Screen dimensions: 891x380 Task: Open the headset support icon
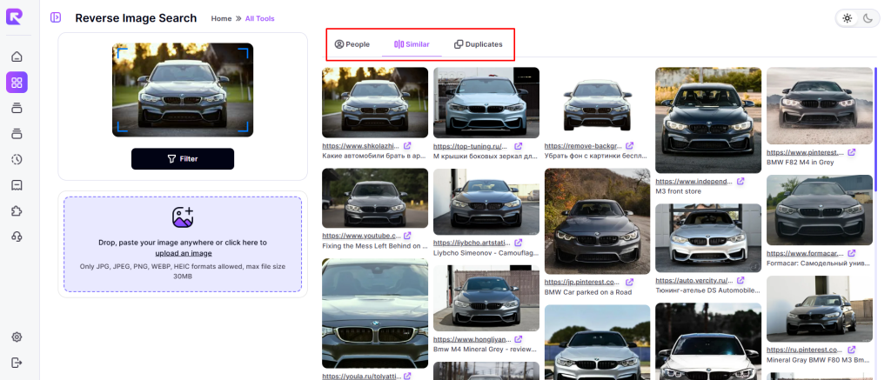tap(17, 236)
